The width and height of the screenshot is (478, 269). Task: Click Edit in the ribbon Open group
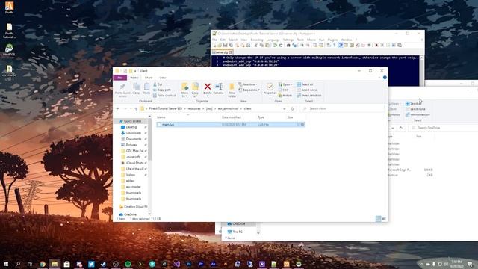coord(283,90)
